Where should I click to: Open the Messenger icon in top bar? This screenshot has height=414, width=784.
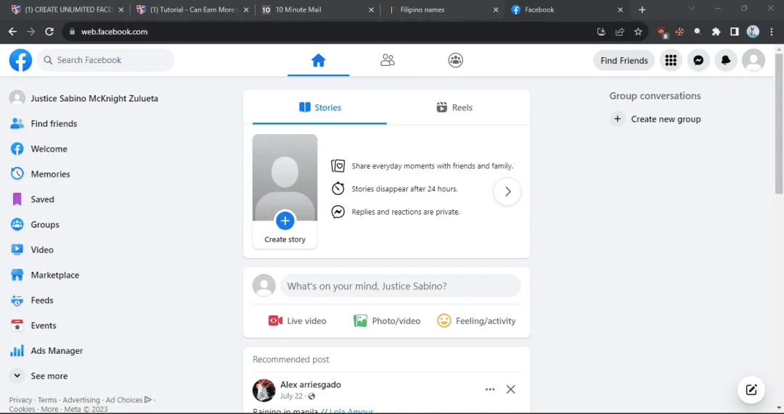coord(698,60)
